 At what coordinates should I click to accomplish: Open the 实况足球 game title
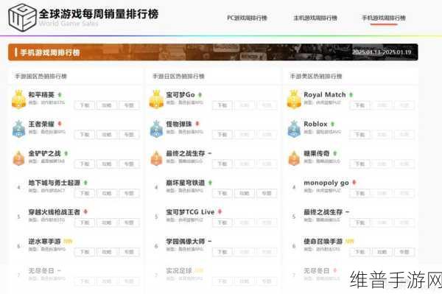(179, 270)
